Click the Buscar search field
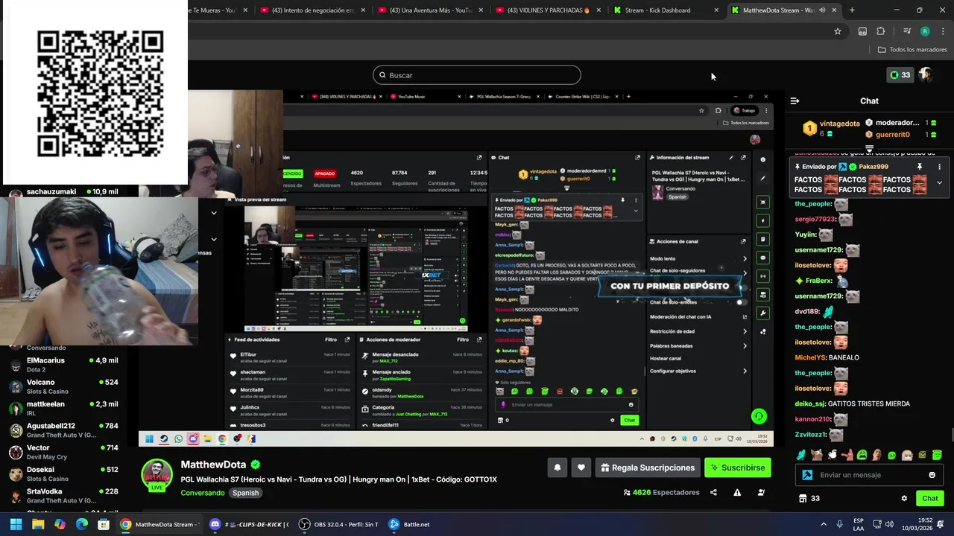 coord(476,75)
